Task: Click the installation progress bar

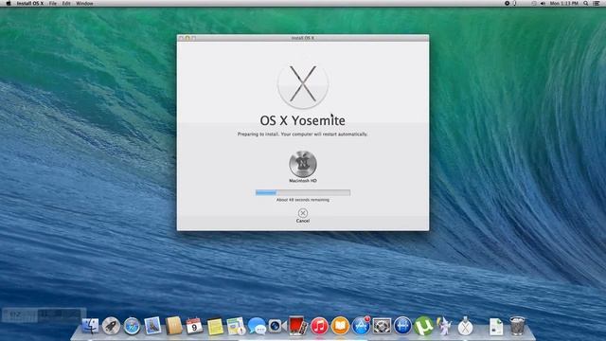Action: click(303, 192)
